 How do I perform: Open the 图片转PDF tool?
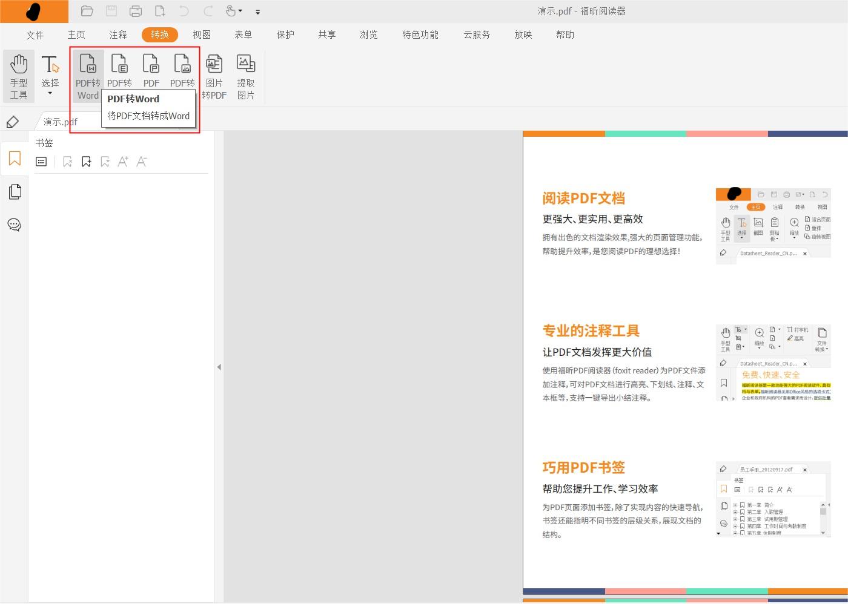(x=214, y=73)
